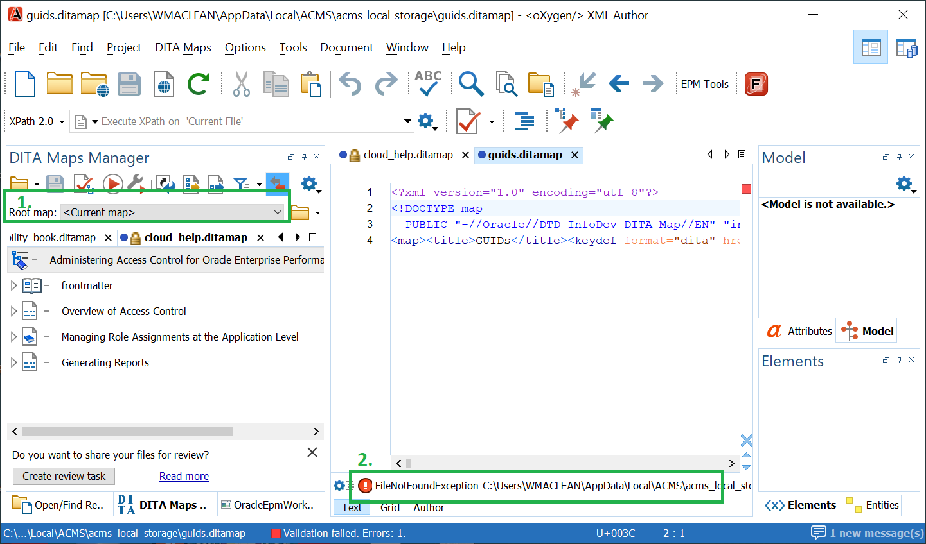
Task: Open the Root map combo box
Action: pyautogui.click(x=174, y=212)
